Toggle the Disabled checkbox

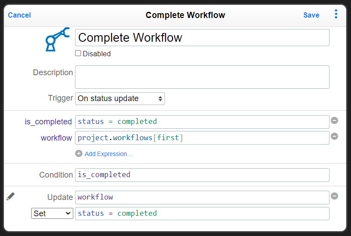78,53
